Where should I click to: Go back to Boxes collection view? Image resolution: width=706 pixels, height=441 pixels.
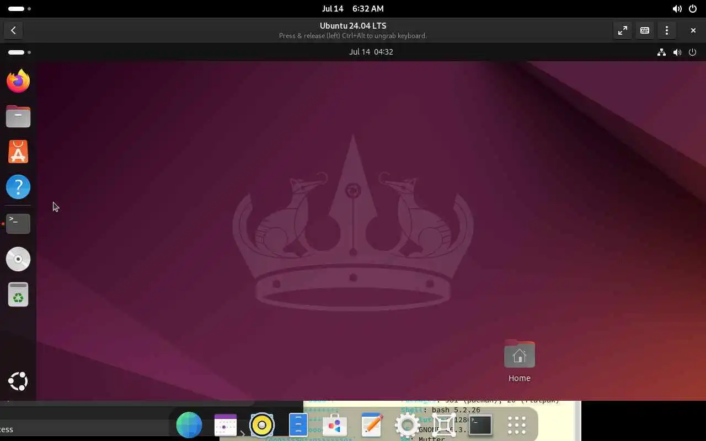13,30
